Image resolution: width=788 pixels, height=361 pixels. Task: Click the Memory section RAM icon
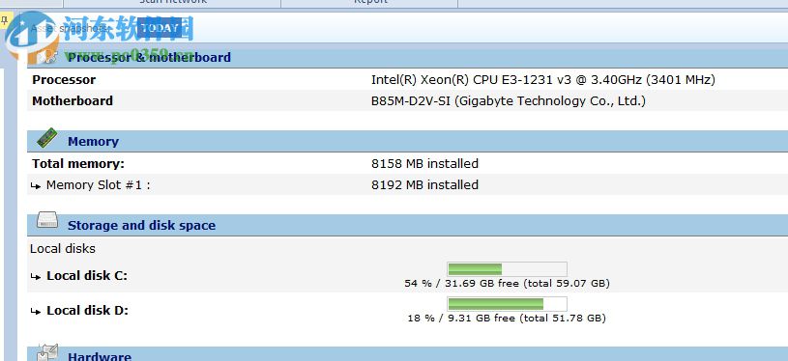[x=46, y=138]
